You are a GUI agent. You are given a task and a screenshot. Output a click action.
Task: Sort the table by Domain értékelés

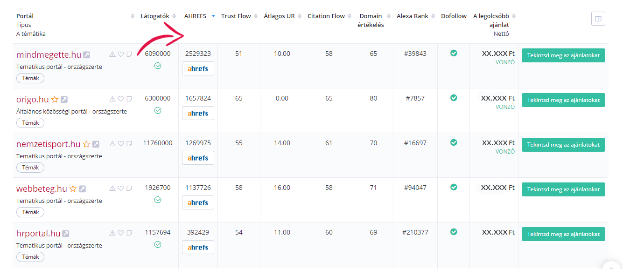(x=389, y=16)
